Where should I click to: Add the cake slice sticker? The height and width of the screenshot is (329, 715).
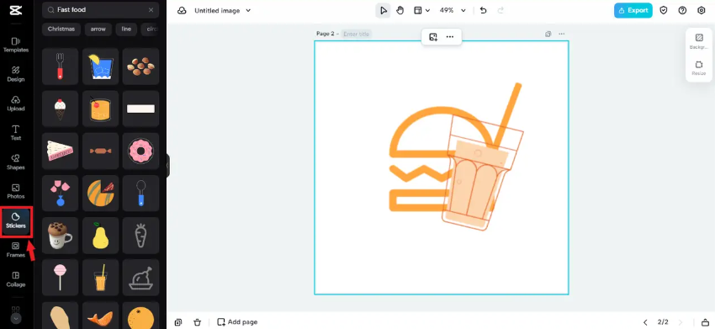(x=61, y=151)
